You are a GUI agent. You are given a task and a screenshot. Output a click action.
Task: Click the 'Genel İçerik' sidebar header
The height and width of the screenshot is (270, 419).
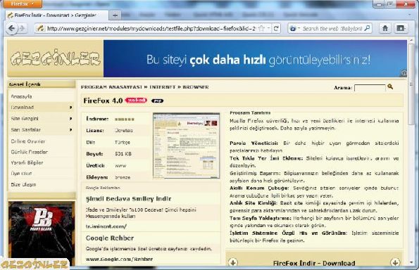coord(25,84)
